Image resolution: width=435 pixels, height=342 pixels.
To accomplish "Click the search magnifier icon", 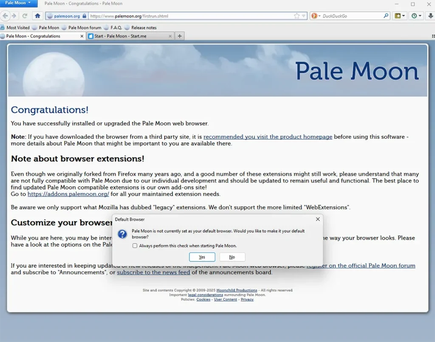I will pyautogui.click(x=386, y=16).
